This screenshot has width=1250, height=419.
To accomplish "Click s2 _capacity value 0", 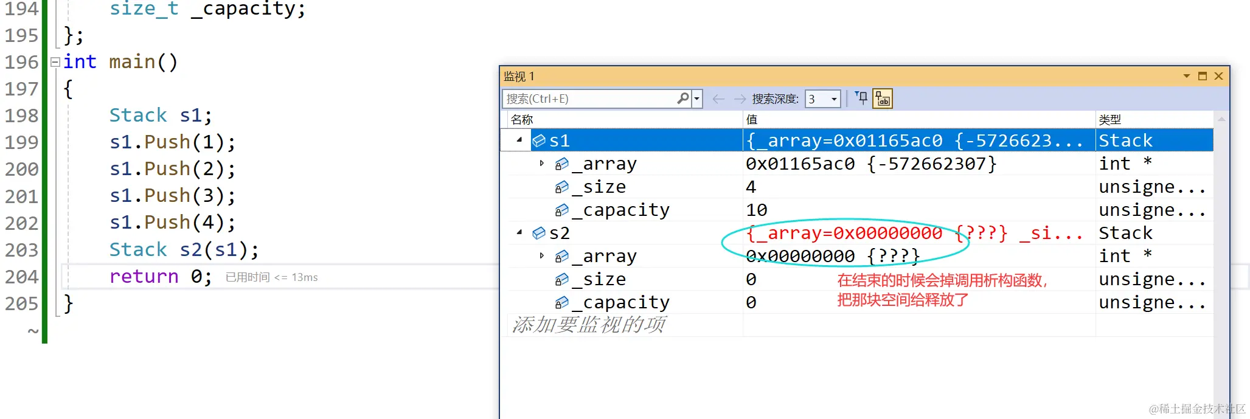I will [751, 302].
